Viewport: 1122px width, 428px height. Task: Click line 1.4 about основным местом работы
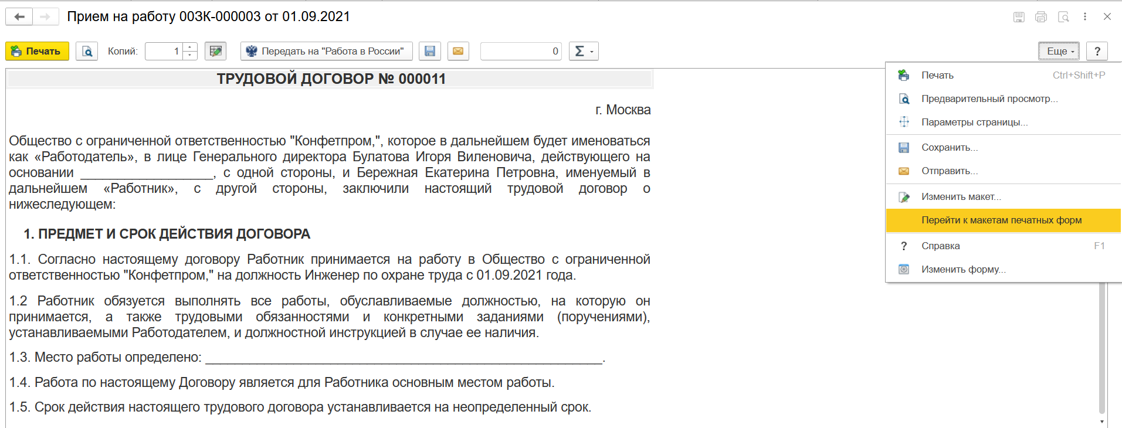pyautogui.click(x=282, y=382)
